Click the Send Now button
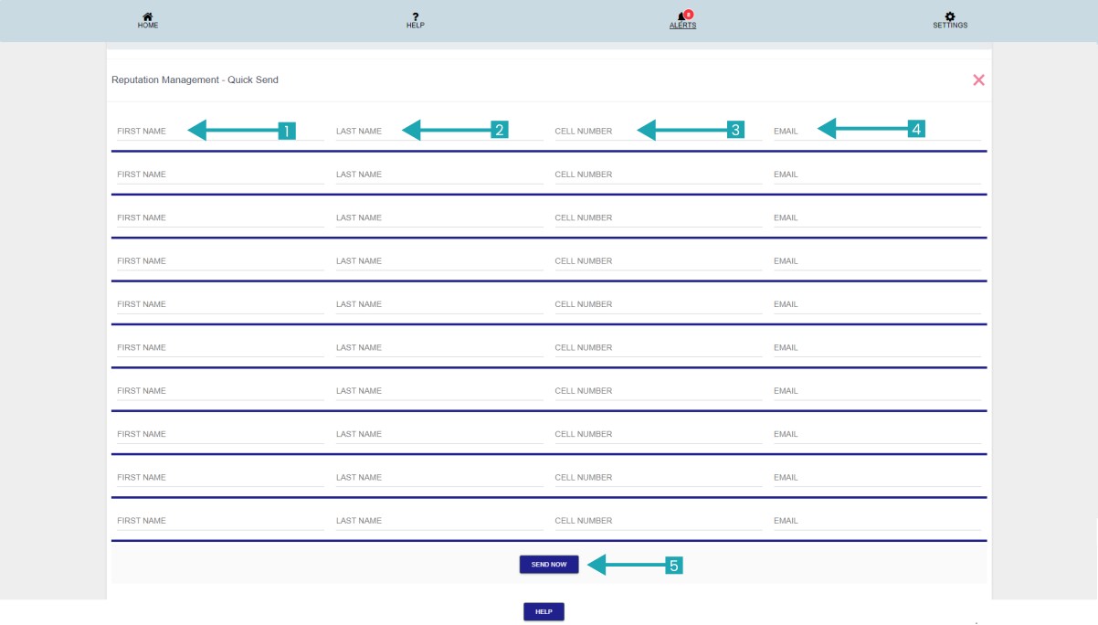 point(549,565)
